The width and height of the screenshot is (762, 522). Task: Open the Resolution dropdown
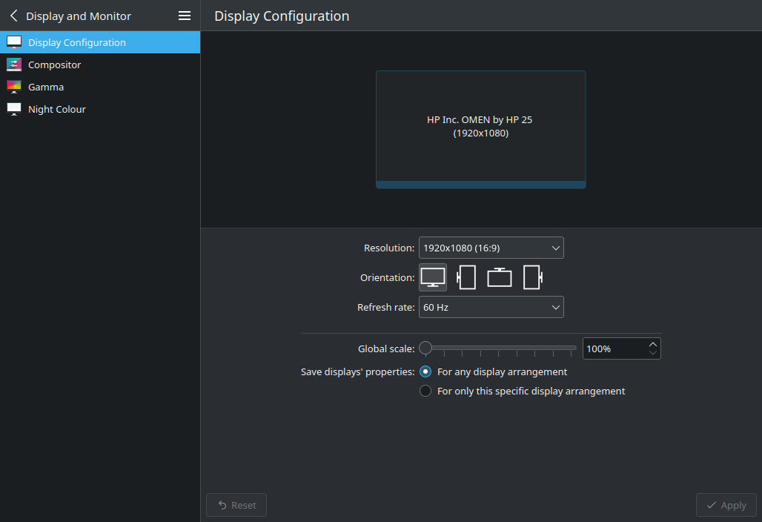click(491, 248)
